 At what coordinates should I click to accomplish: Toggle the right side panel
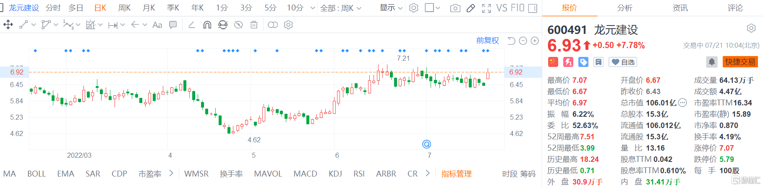533,8
